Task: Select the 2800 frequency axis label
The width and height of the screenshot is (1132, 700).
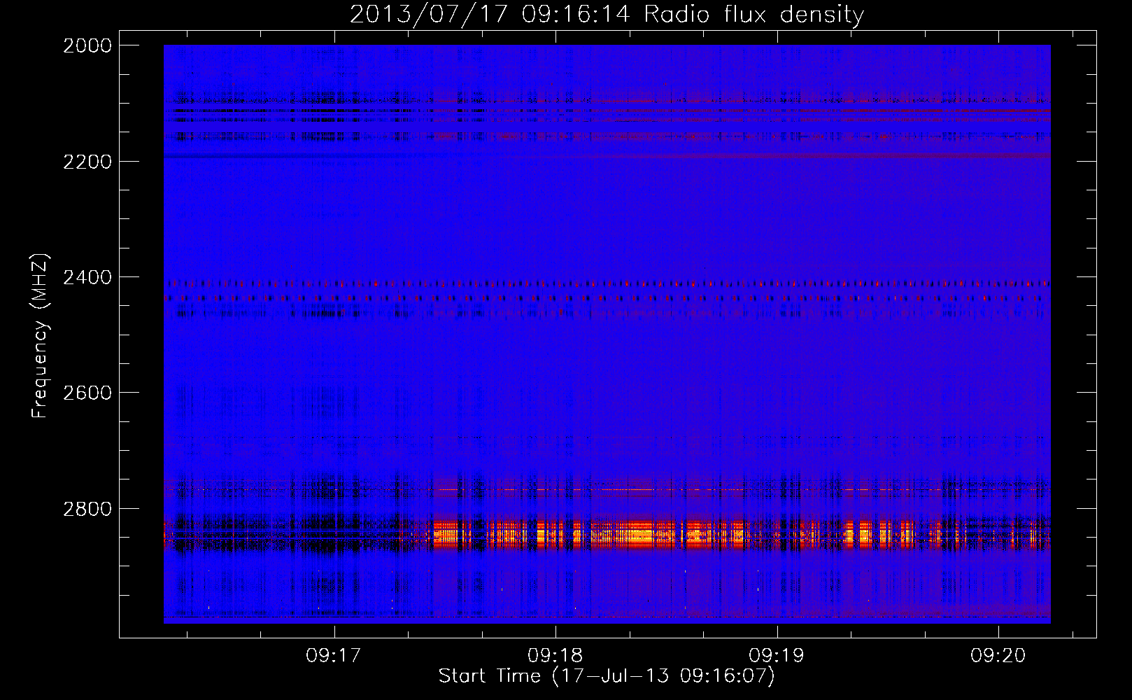Action: click(x=87, y=509)
